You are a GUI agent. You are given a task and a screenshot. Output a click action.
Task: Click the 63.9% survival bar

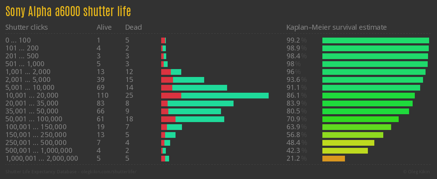pos(356,127)
